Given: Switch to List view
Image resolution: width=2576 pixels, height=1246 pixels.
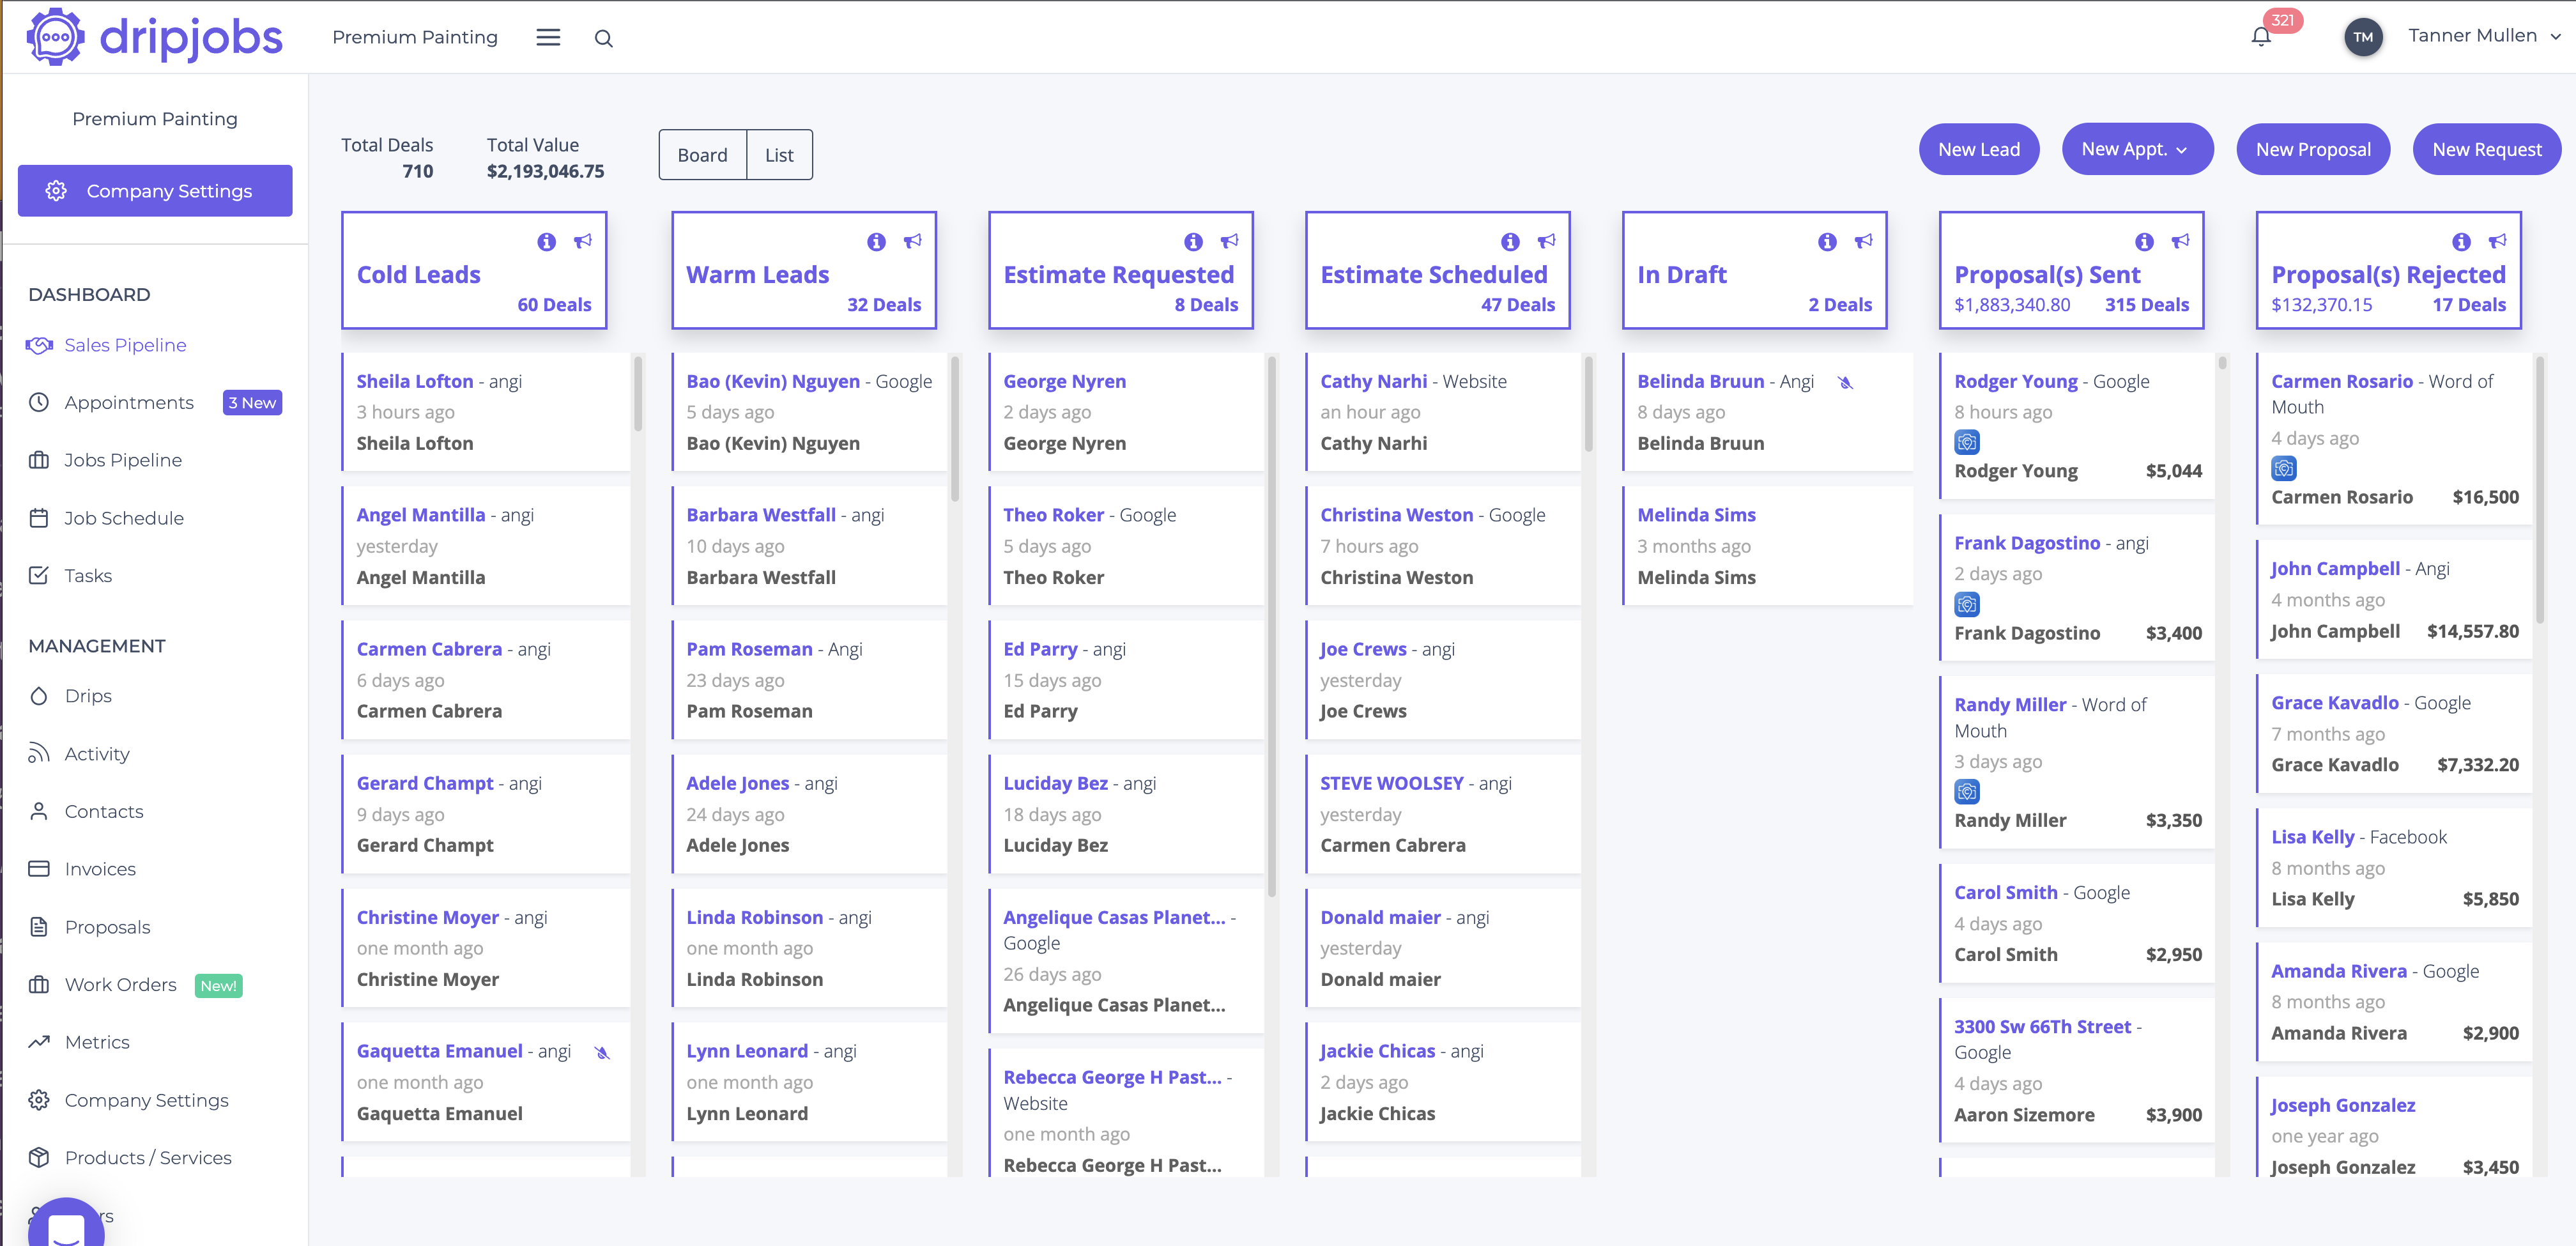Looking at the screenshot, I should (x=779, y=155).
